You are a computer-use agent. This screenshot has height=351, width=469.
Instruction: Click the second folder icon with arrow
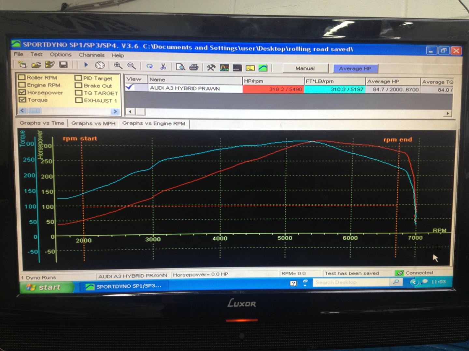pyautogui.click(x=50, y=64)
